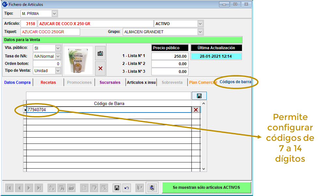Image resolution: width=321 pixels, height=196 pixels.
Task: Click the undo arrow icon in bottom toolbar
Action: point(127,188)
